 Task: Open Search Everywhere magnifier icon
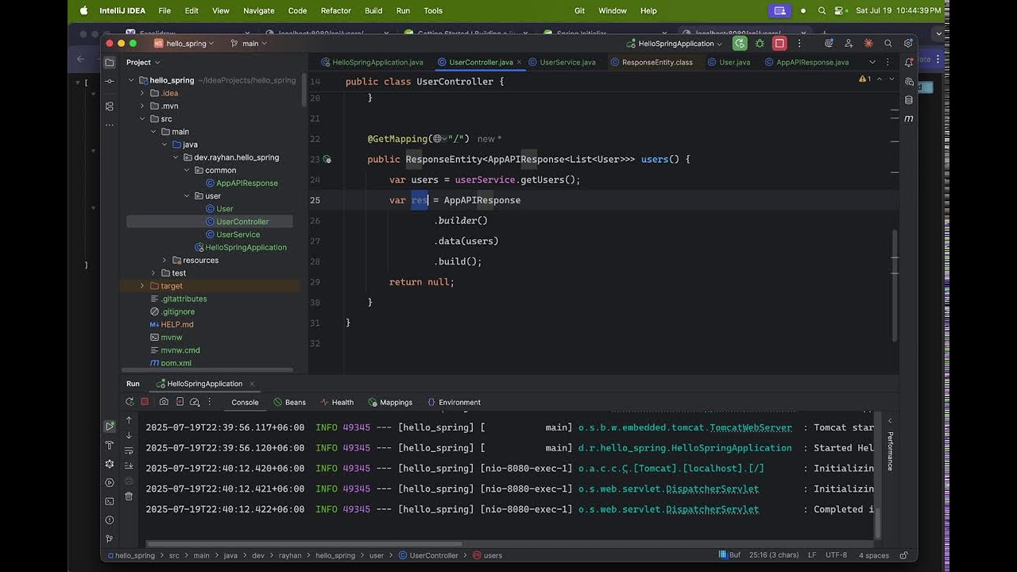pyautogui.click(x=888, y=44)
